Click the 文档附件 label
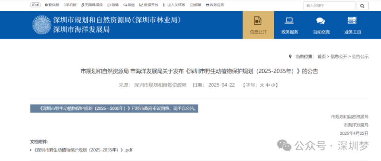This screenshot has height=161, width=381. [x=39, y=142]
